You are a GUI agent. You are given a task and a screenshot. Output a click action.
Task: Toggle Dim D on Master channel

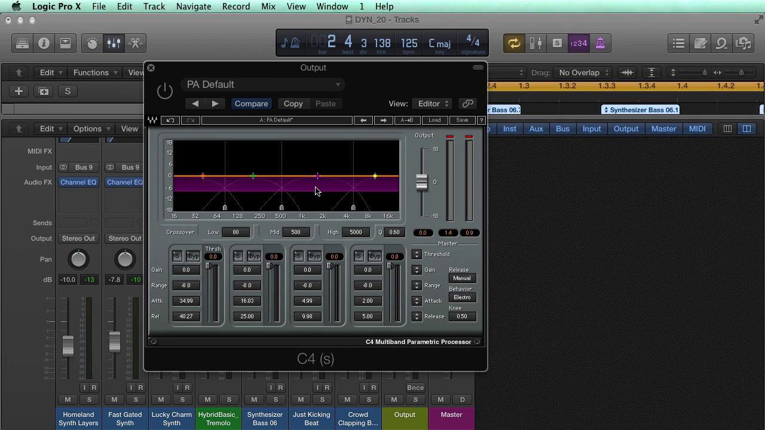tap(462, 400)
